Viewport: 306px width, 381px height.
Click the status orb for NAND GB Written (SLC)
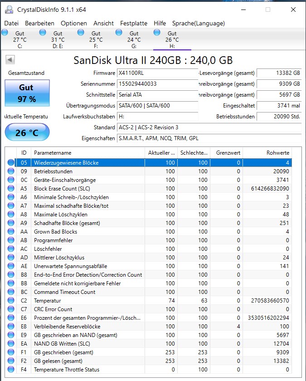pos(11,344)
